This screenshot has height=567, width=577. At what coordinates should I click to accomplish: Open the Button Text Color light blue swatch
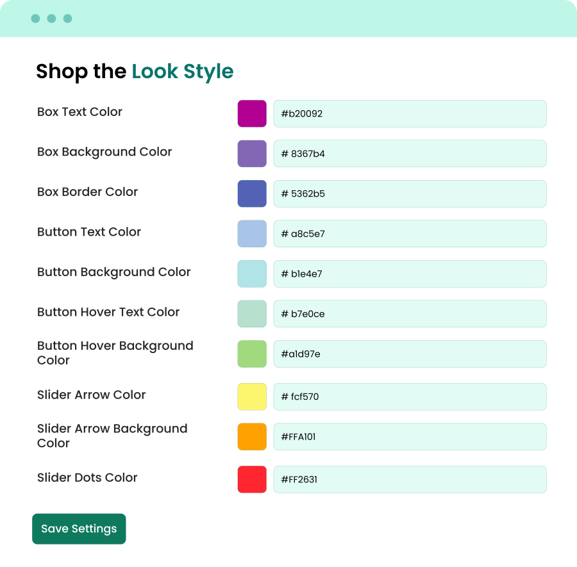[252, 233]
